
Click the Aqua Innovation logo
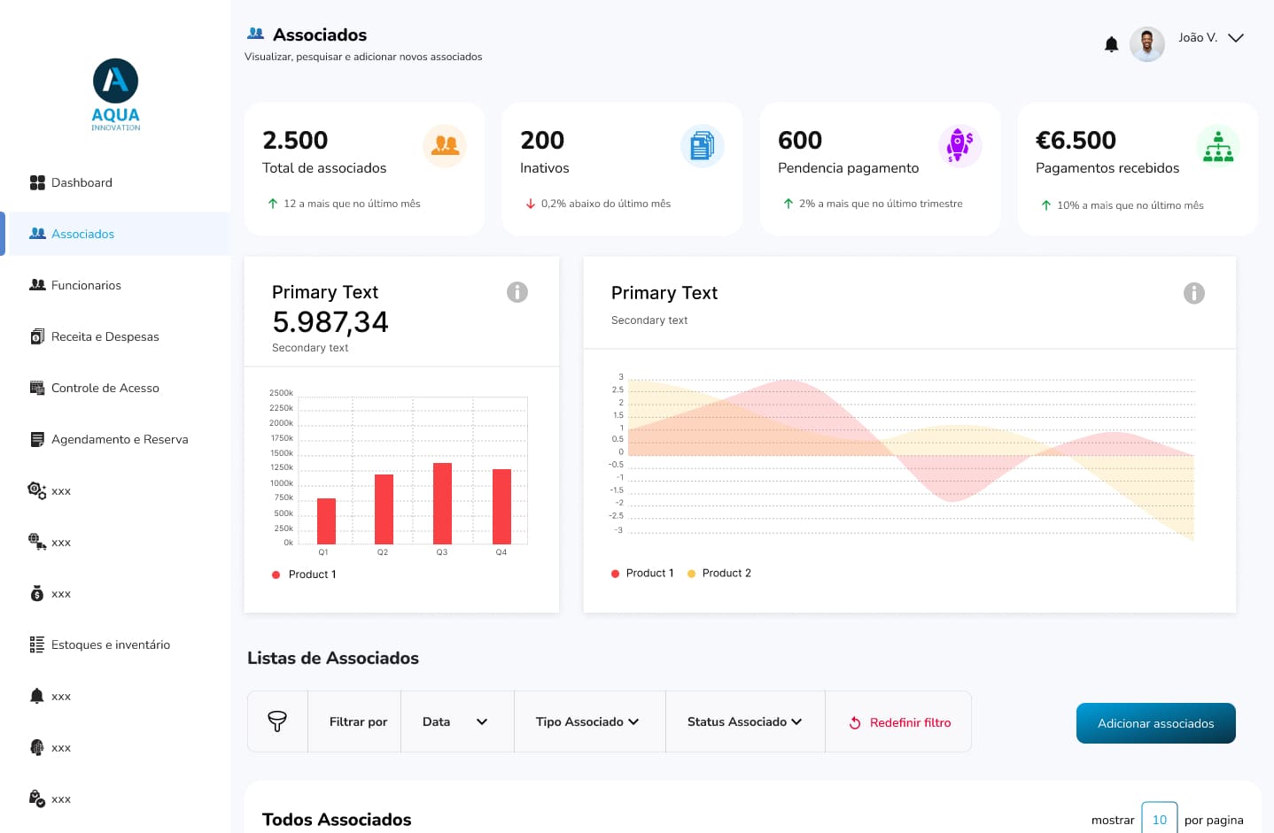(x=116, y=95)
